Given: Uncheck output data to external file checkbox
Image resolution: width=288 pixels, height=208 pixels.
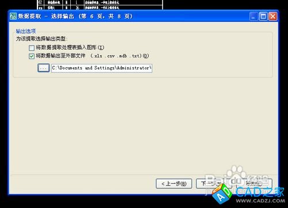Looking at the screenshot, I should coord(32,56).
